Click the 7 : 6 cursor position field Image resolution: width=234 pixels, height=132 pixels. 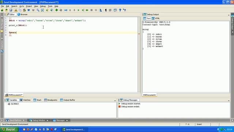pos(187,124)
